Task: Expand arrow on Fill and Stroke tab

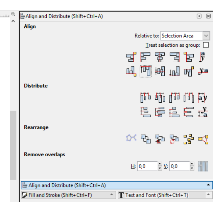Action: 112,195
